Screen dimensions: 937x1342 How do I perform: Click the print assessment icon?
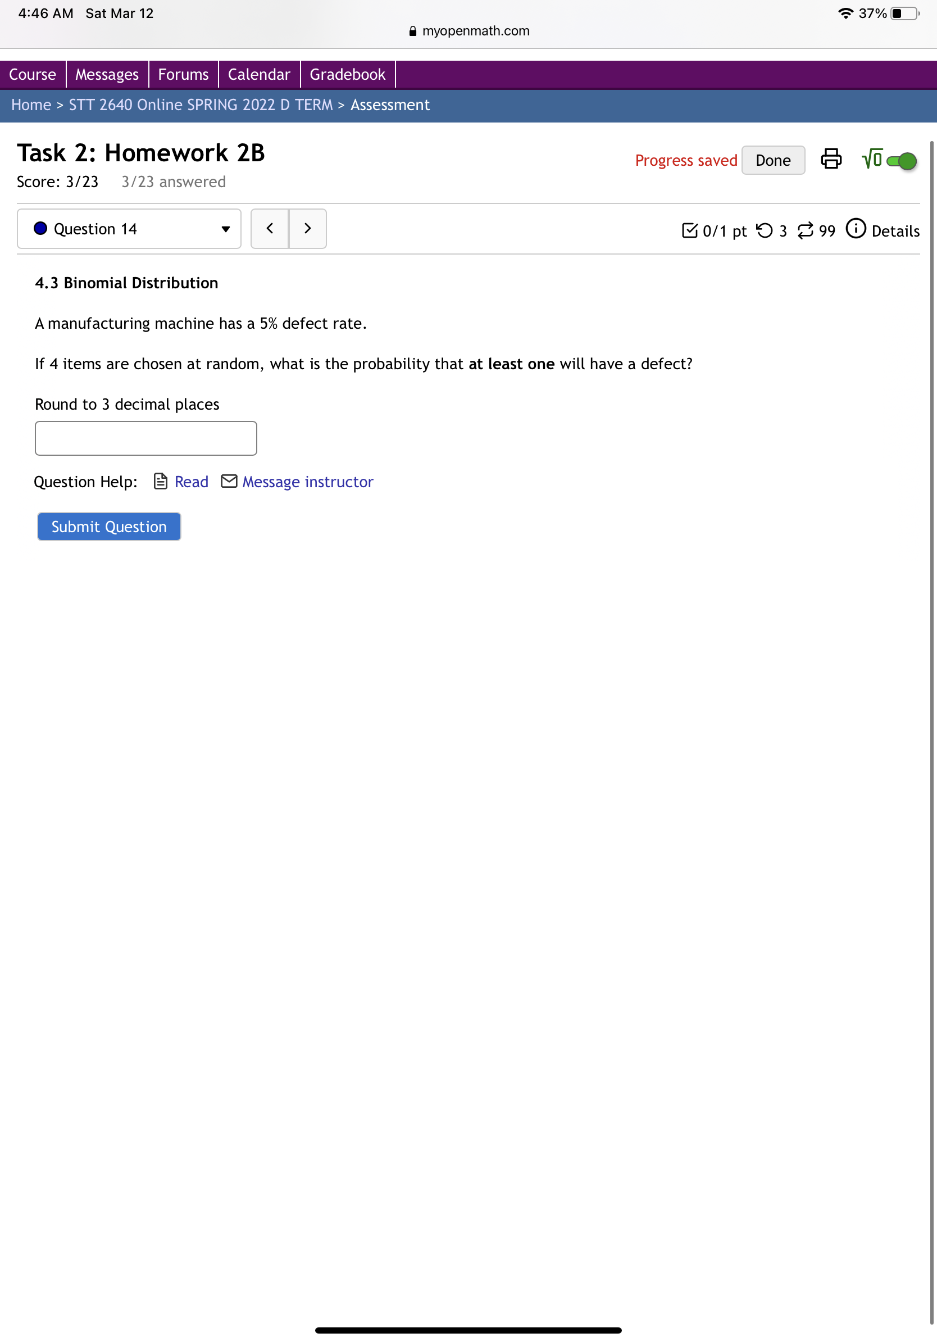(x=831, y=160)
